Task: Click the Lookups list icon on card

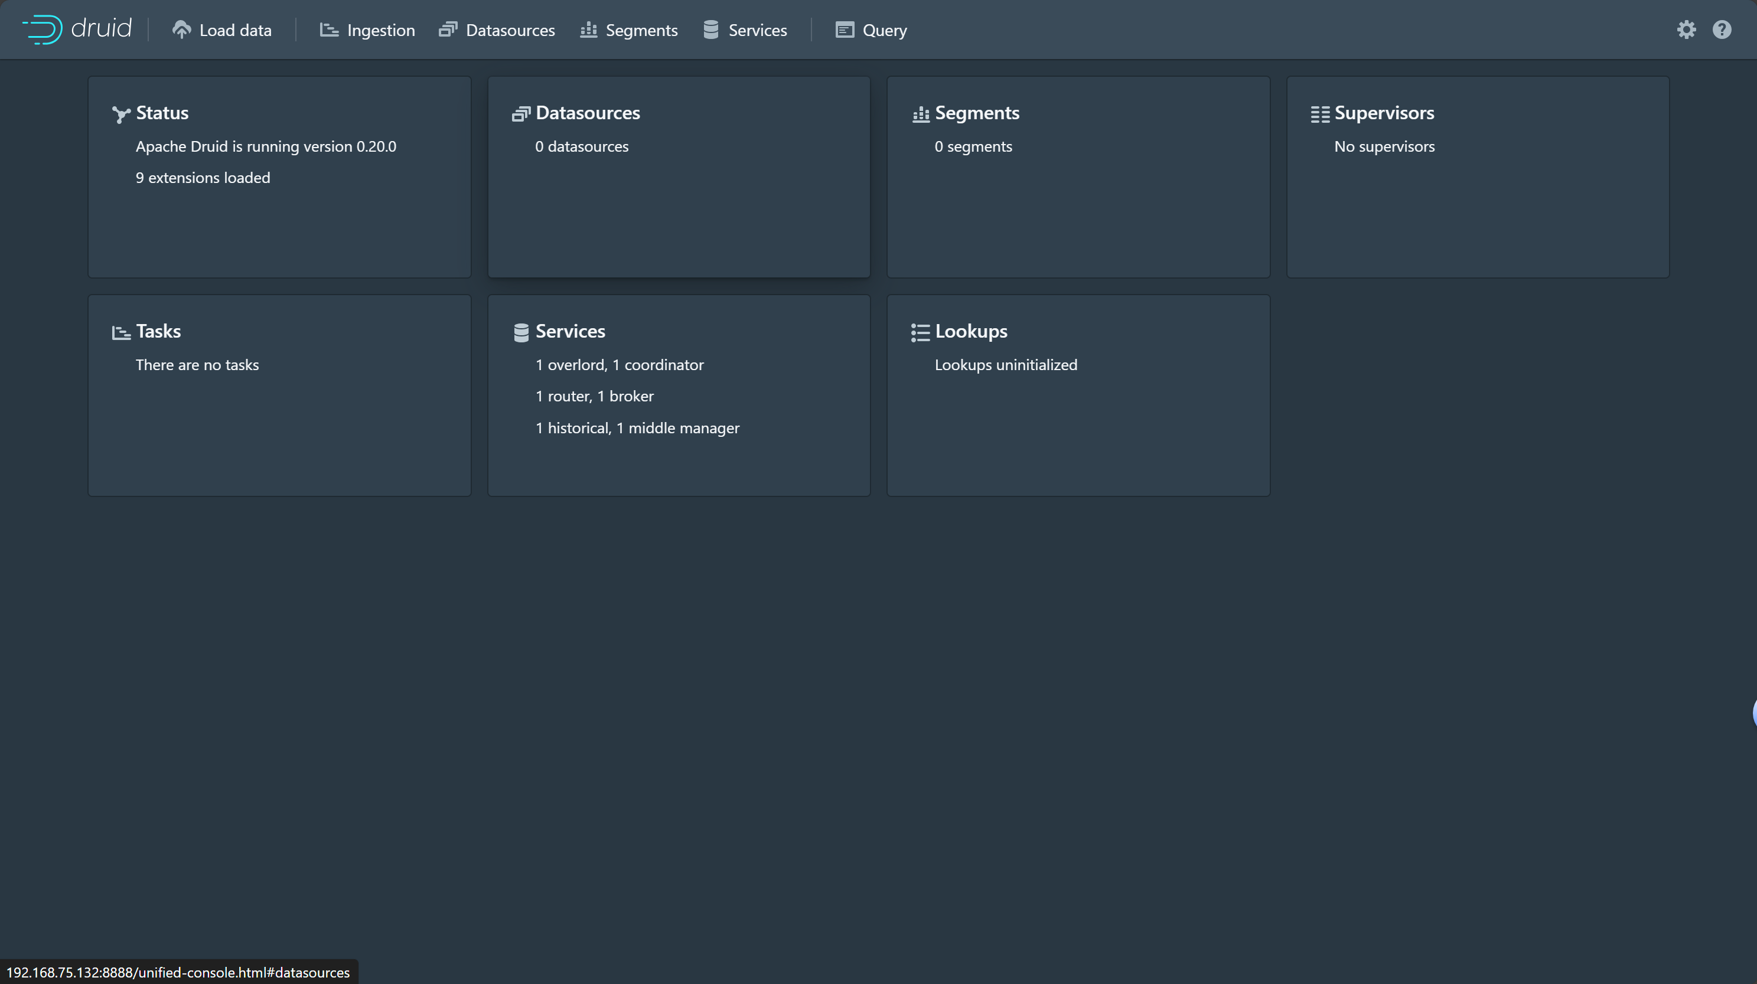Action: (x=920, y=332)
